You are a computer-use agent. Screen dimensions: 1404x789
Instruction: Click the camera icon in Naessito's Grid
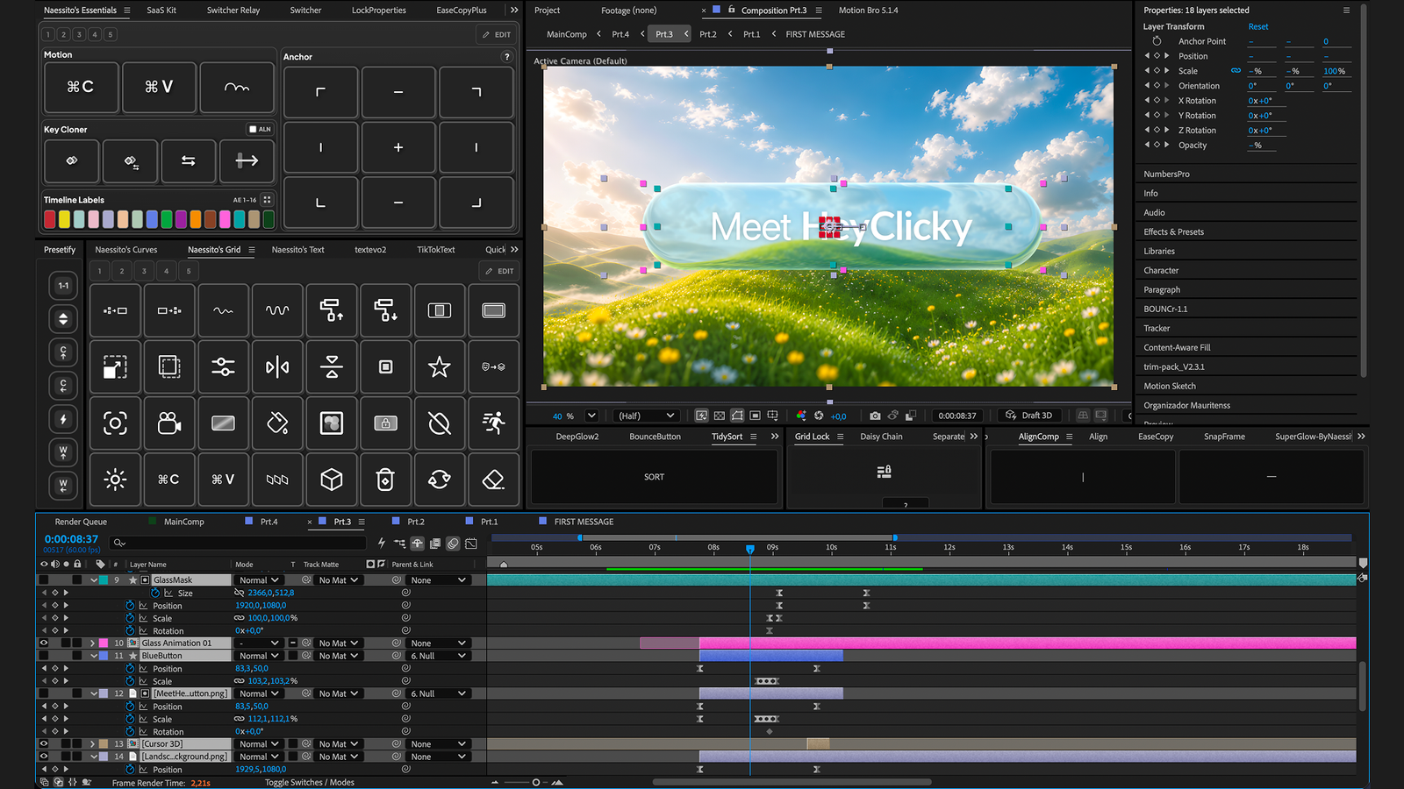tap(169, 423)
